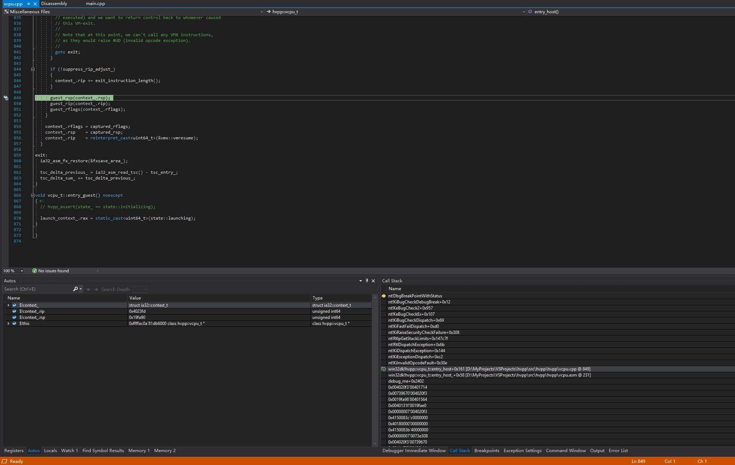The height and width of the screenshot is (465, 735).
Task: Toggle auto-hide pin on Autos panel
Action: 367,281
